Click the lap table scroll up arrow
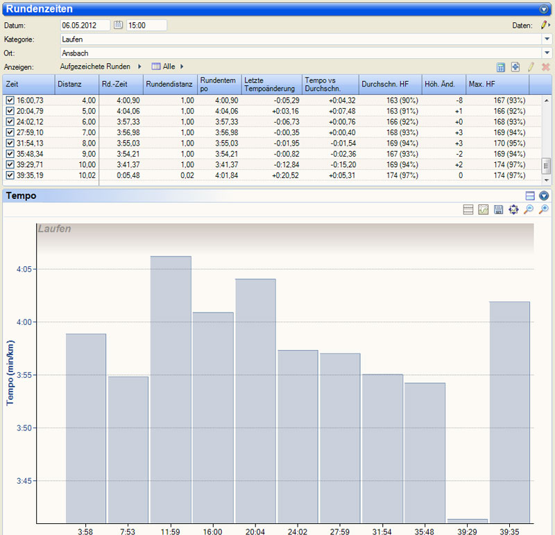 tap(546, 100)
